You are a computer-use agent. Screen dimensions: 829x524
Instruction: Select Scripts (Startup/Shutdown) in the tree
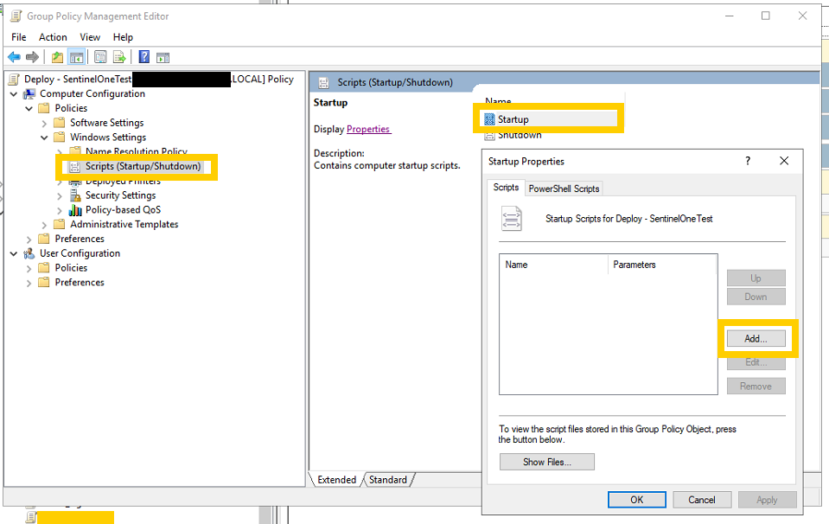(143, 166)
